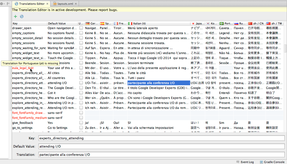Toggle untranslatable checkbox for drawer_open
The height and width of the screenshot is (164, 287).
(81, 28)
